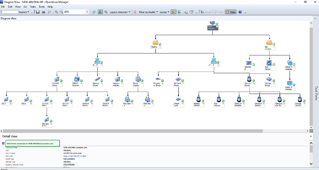319x170 pixels.
Task: Toggle the Tasks pane button
Action: coord(231,12)
